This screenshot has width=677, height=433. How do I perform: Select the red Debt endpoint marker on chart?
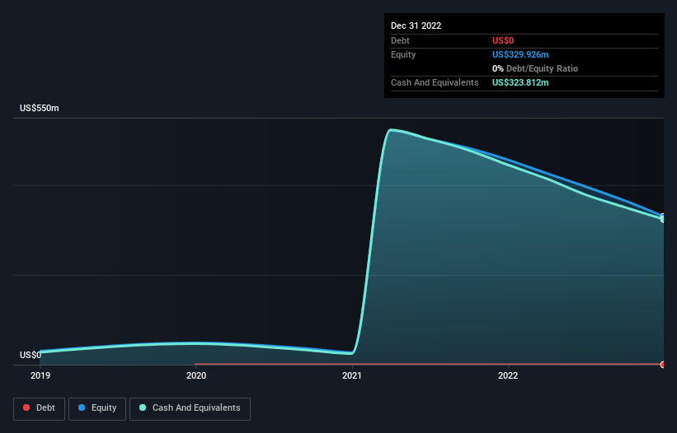click(663, 365)
